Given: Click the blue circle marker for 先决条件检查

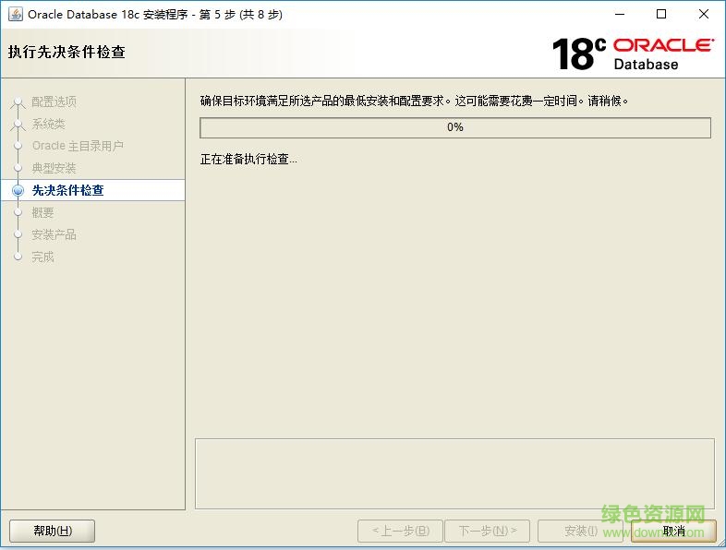Looking at the screenshot, I should (x=18, y=190).
